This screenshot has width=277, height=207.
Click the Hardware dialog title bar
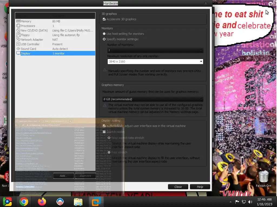[111, 3]
